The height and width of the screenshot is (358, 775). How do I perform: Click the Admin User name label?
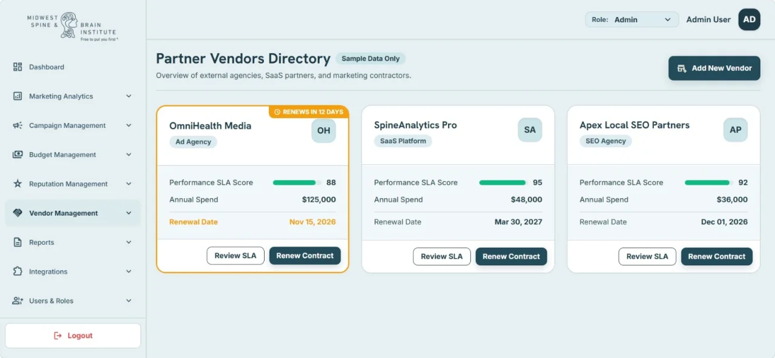click(708, 19)
